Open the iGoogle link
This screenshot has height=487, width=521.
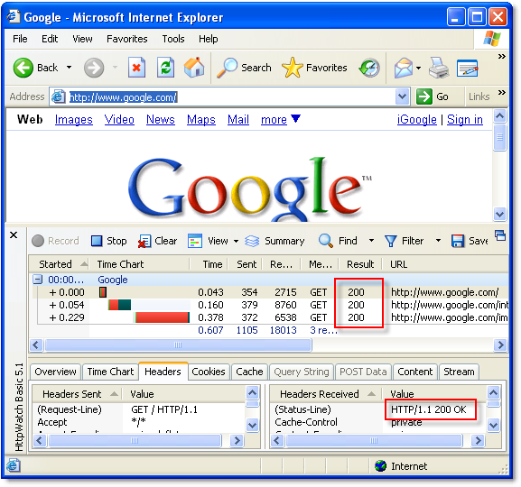pyautogui.click(x=416, y=120)
